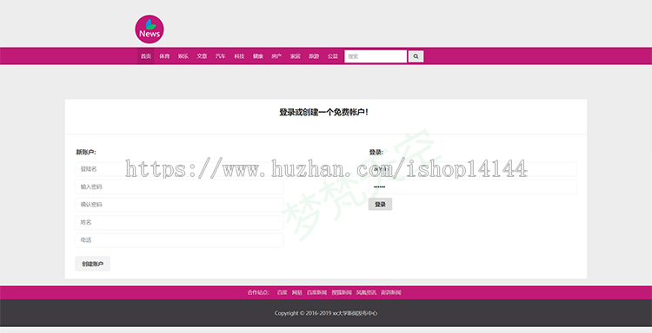Select the 电话 phone field
Viewport: 652px width, 333px height.
coord(179,240)
